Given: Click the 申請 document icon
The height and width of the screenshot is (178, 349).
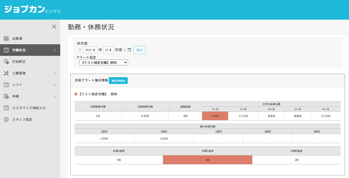Looking at the screenshot, I should click(x=6, y=96).
